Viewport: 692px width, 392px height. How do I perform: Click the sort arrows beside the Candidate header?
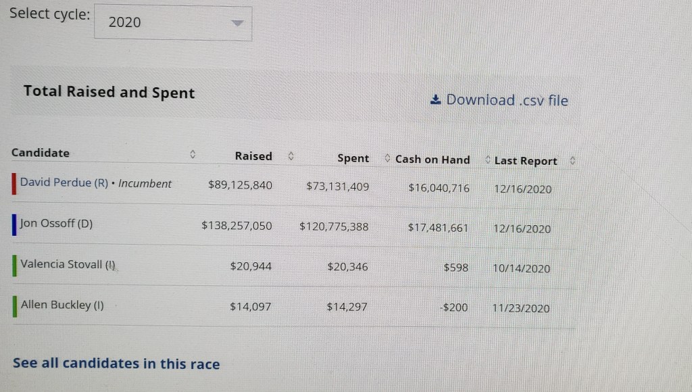coord(193,155)
